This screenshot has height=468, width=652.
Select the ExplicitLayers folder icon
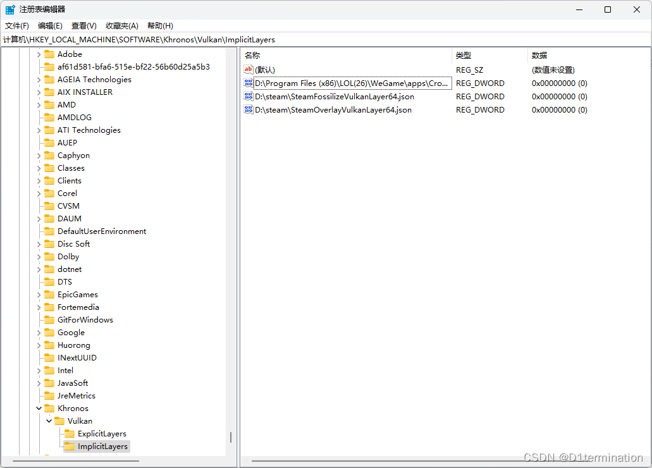pyautogui.click(x=70, y=433)
